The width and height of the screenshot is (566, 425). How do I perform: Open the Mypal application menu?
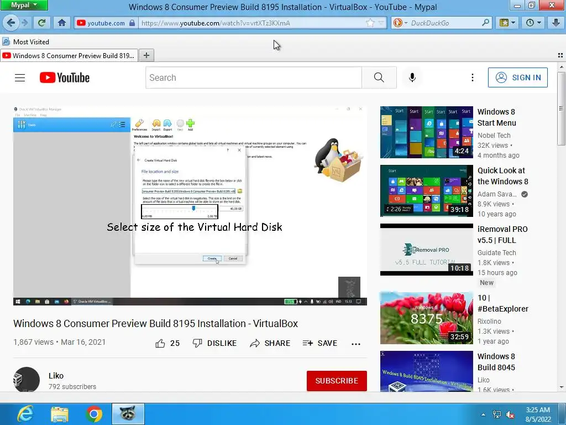24,5
